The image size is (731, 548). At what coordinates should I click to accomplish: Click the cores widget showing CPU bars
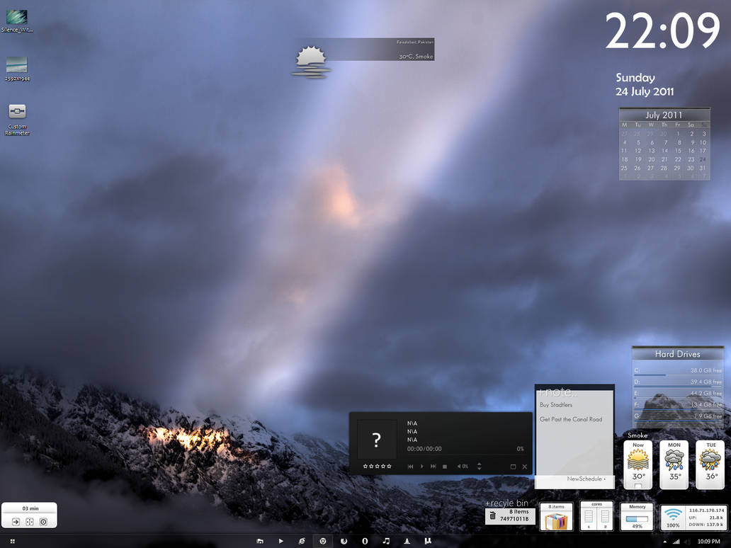(x=596, y=516)
